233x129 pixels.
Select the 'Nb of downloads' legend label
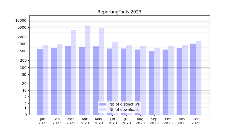124,110
